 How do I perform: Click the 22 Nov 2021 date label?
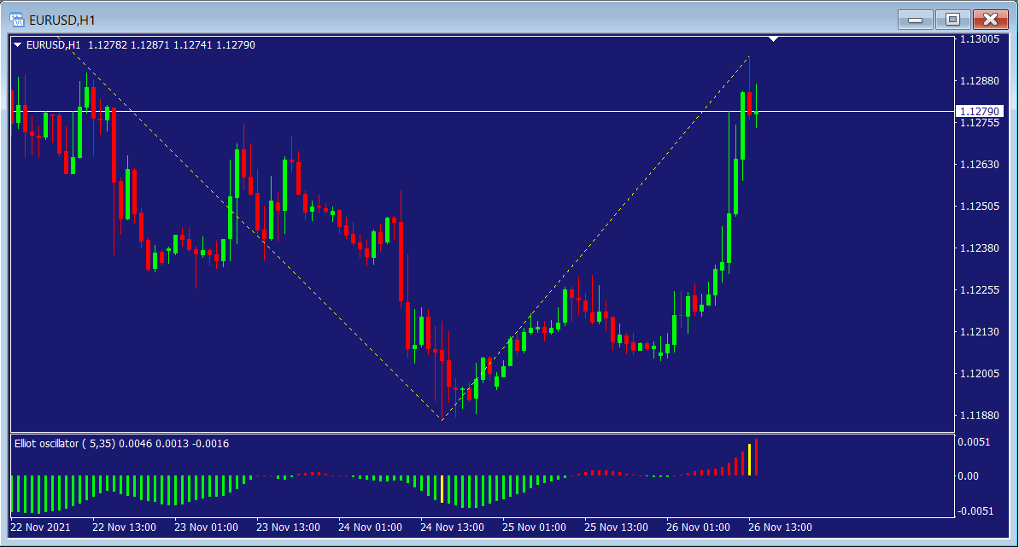point(41,528)
